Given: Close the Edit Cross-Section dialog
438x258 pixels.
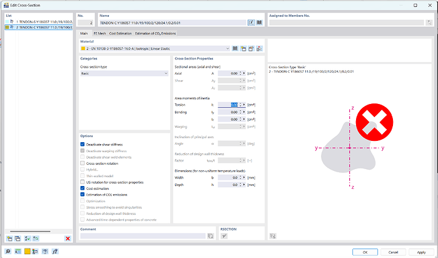Looking at the screenshot, I should tap(430, 5).
